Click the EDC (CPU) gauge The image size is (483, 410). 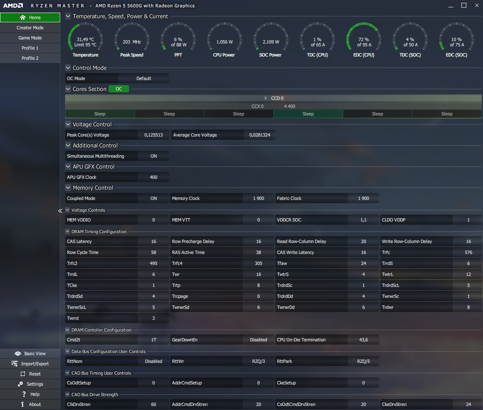364,40
